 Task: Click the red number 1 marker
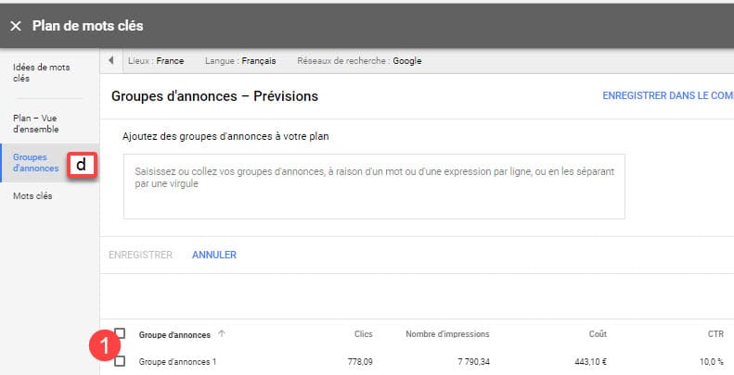point(104,345)
